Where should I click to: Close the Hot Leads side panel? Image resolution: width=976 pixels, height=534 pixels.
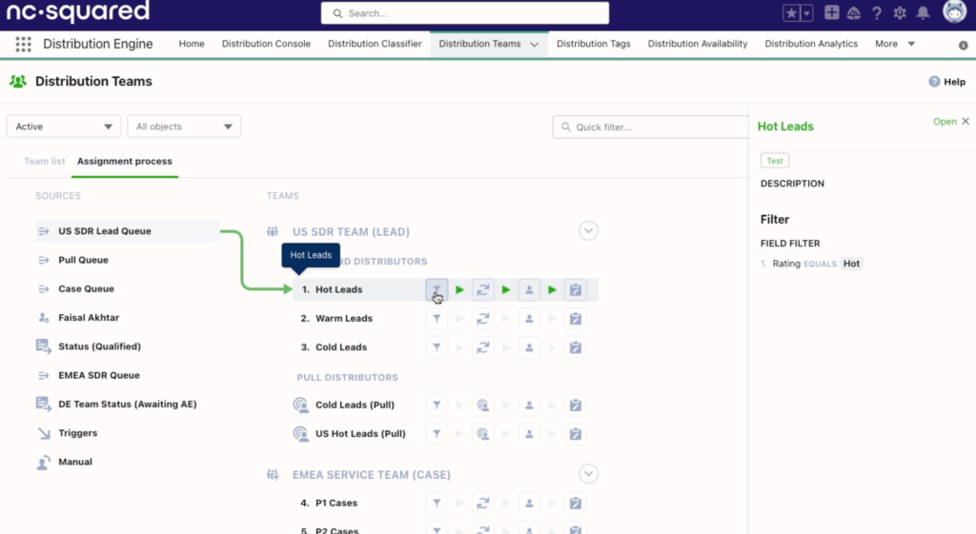[966, 121]
